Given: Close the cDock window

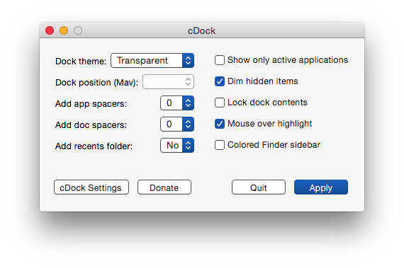Looking at the screenshot, I should (x=50, y=30).
